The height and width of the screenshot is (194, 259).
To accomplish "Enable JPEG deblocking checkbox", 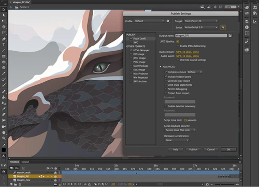I will 178,46.
